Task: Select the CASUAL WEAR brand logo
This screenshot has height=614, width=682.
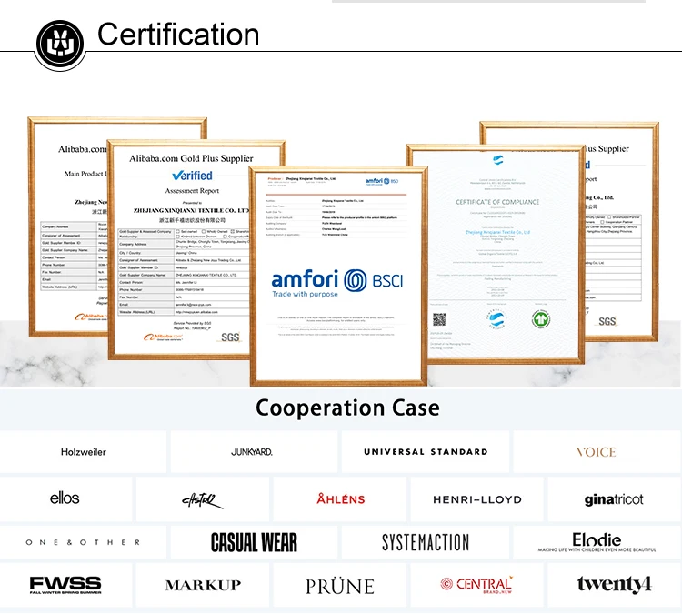Action: point(254,542)
